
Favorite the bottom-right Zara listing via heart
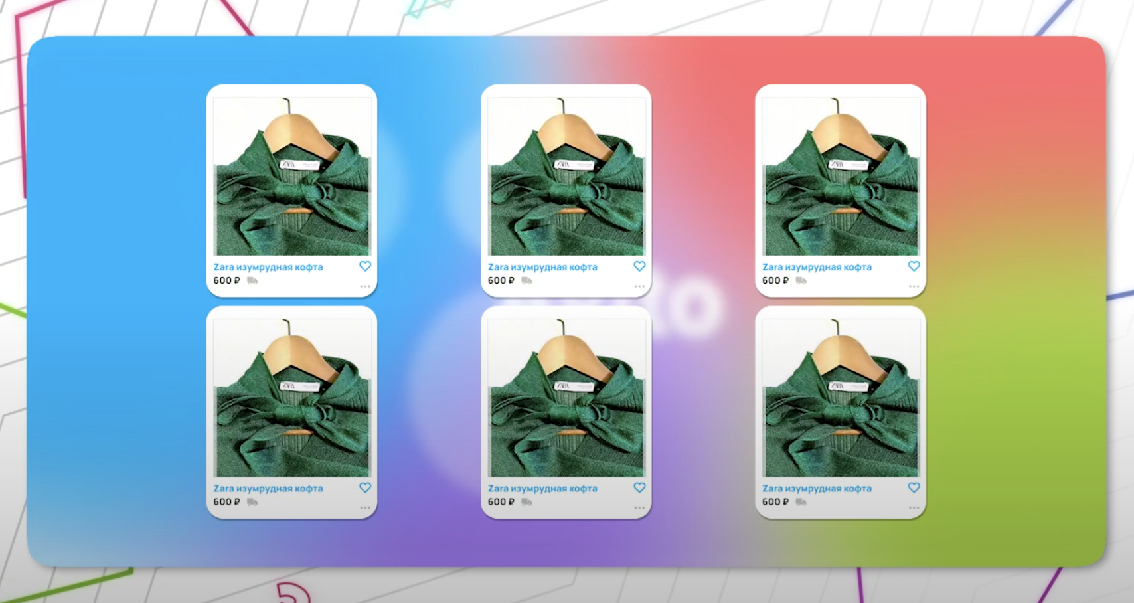point(914,487)
